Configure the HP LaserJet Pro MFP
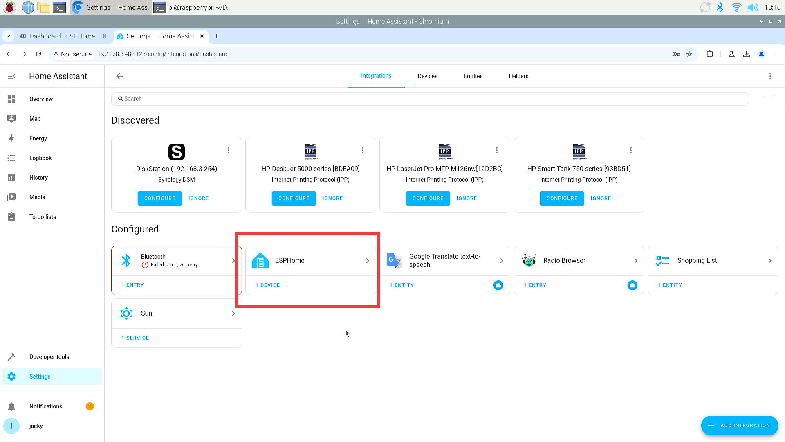785x442 pixels. pos(428,198)
